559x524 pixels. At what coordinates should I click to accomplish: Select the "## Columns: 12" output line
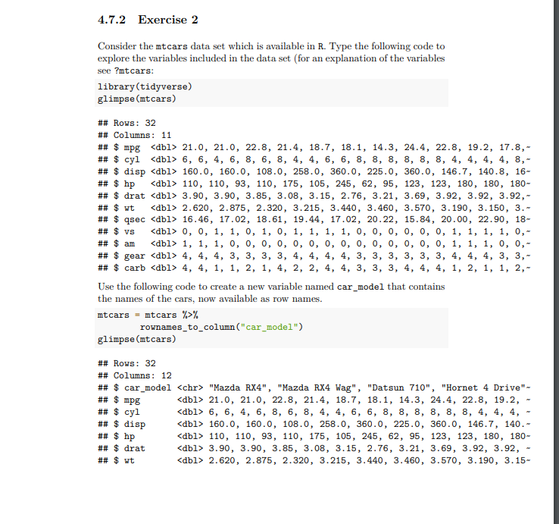[x=134, y=375]
